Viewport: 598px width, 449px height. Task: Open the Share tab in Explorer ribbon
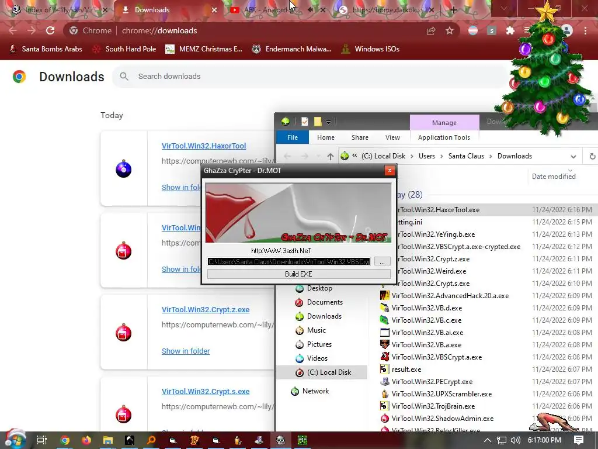coord(360,137)
